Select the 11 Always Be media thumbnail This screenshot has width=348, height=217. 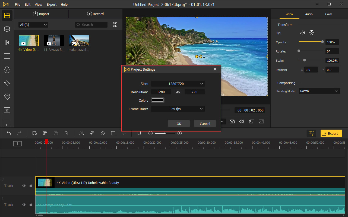click(54, 41)
